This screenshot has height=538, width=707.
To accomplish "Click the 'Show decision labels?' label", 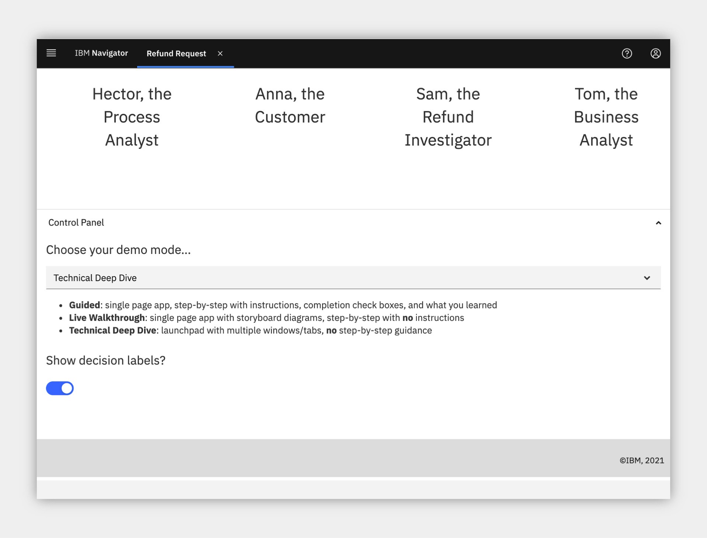I will (x=106, y=360).
